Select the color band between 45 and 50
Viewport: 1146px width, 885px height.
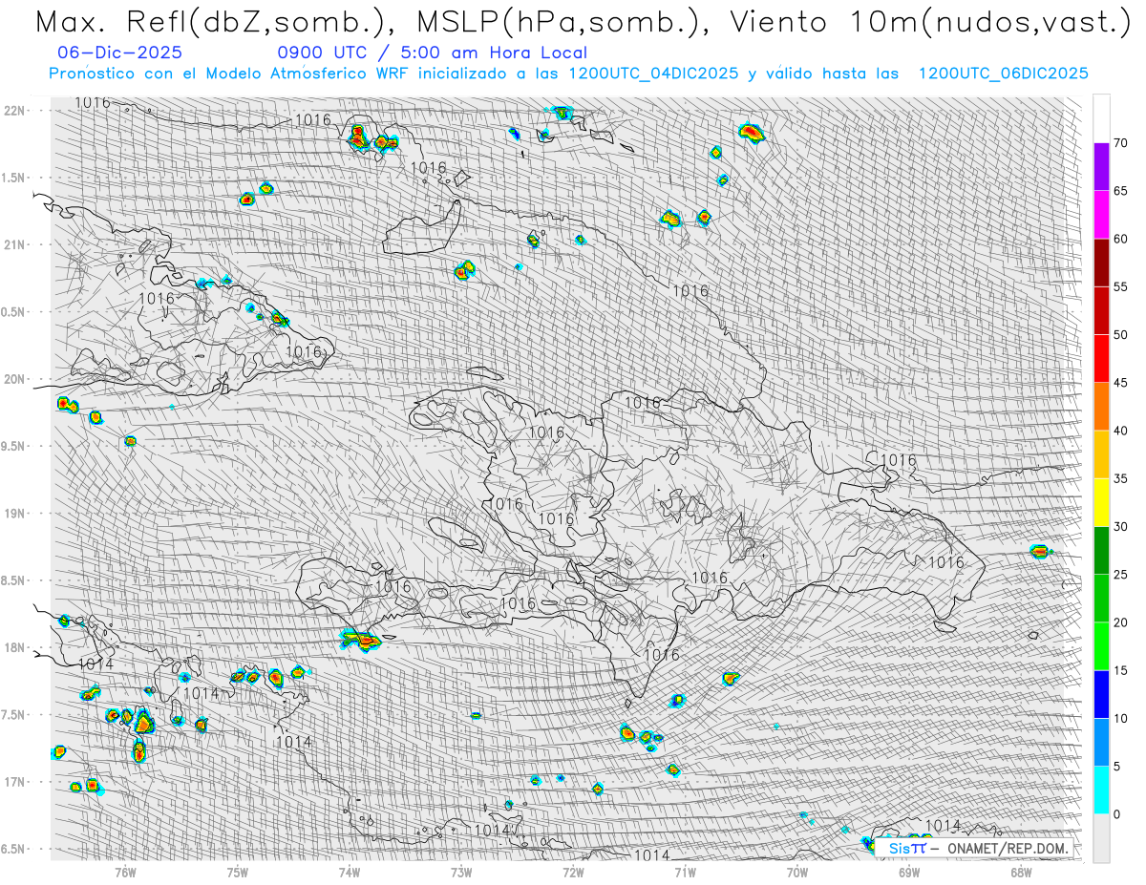click(x=1101, y=359)
